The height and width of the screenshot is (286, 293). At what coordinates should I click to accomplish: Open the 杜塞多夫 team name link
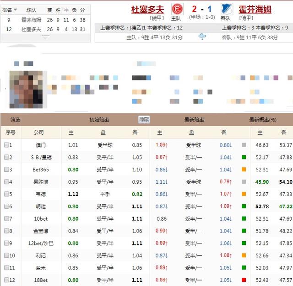click(x=147, y=9)
